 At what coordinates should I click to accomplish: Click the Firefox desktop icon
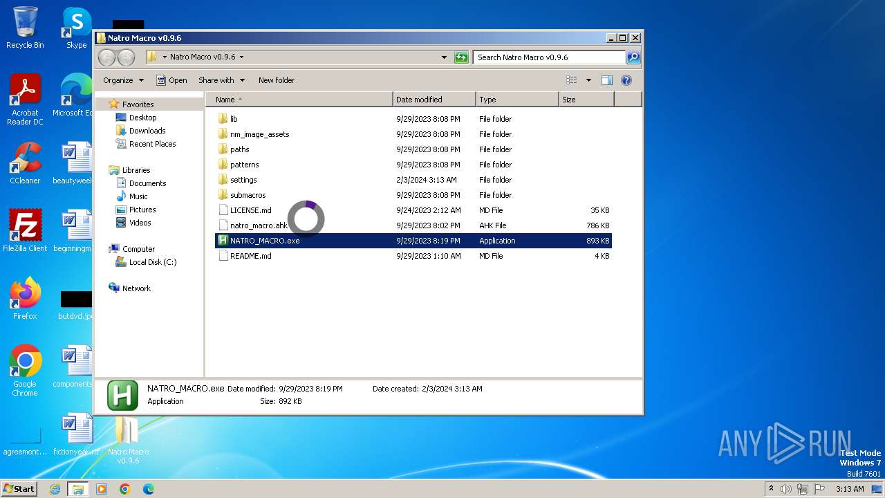pos(25,299)
